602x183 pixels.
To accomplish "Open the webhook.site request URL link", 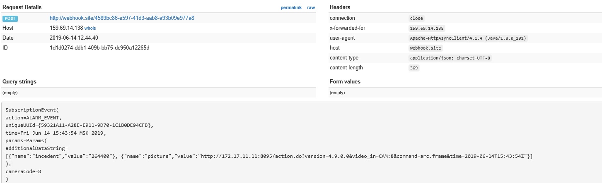I will coord(122,18).
